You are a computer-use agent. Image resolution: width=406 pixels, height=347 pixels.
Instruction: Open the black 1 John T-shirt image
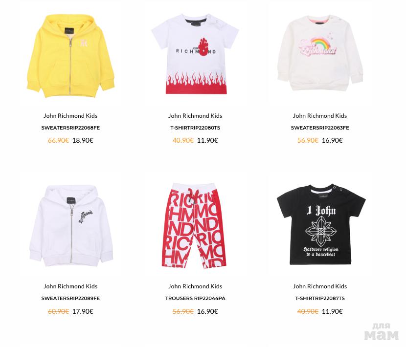click(321, 224)
